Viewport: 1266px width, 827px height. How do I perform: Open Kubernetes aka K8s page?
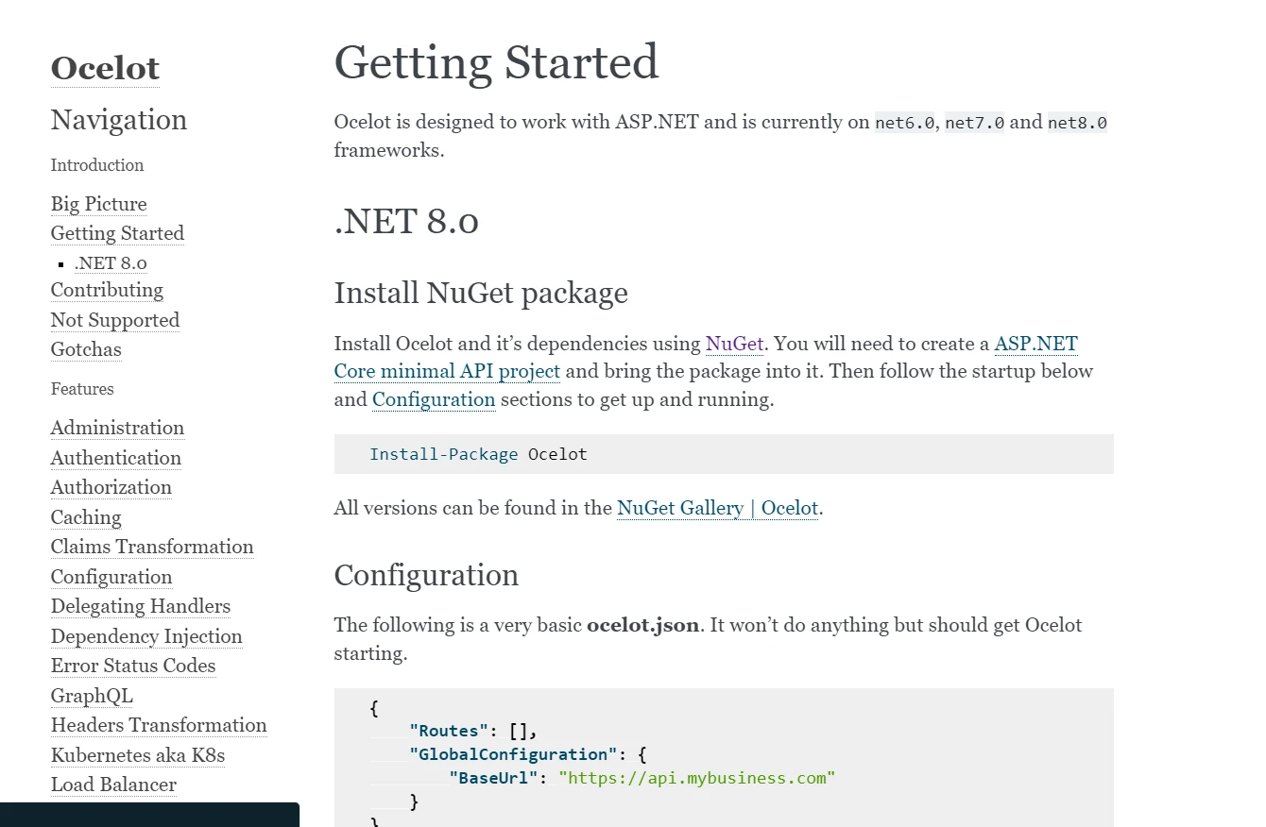[138, 755]
